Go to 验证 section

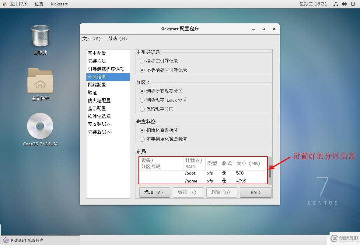(108, 93)
